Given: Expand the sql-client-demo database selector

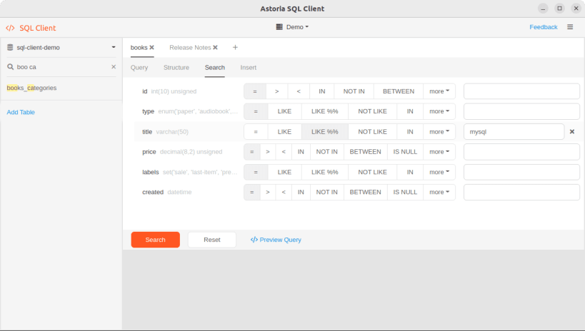Looking at the screenshot, I should (x=114, y=47).
